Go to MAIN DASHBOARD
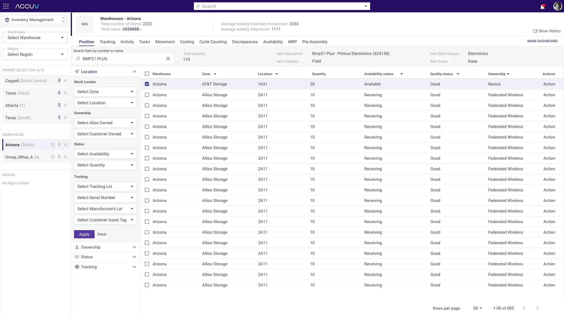564x317 pixels. [542, 41]
